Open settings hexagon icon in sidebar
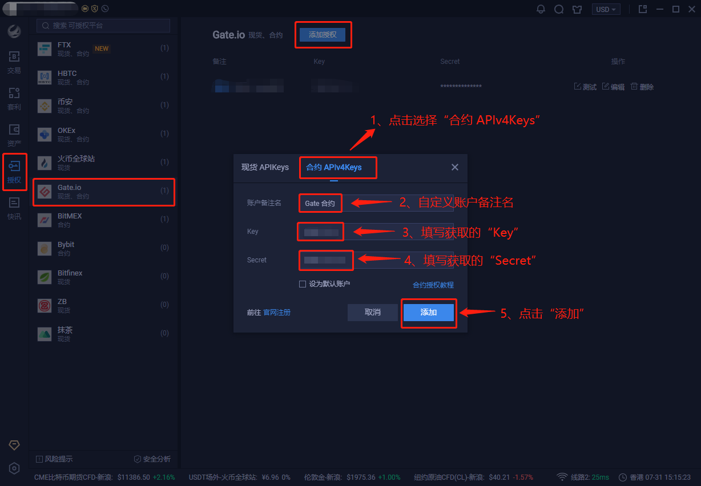This screenshot has width=701, height=486. pyautogui.click(x=14, y=468)
